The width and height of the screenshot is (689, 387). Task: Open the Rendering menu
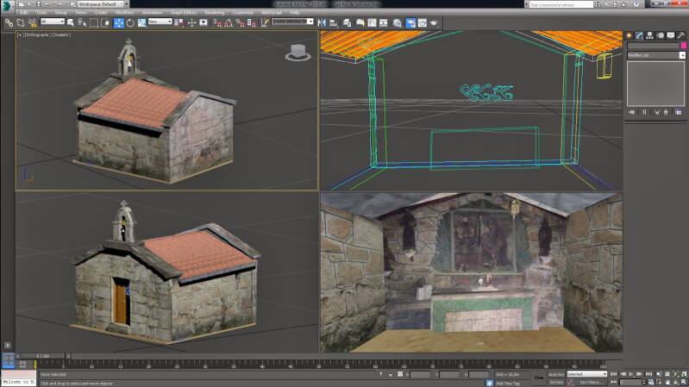click(214, 13)
